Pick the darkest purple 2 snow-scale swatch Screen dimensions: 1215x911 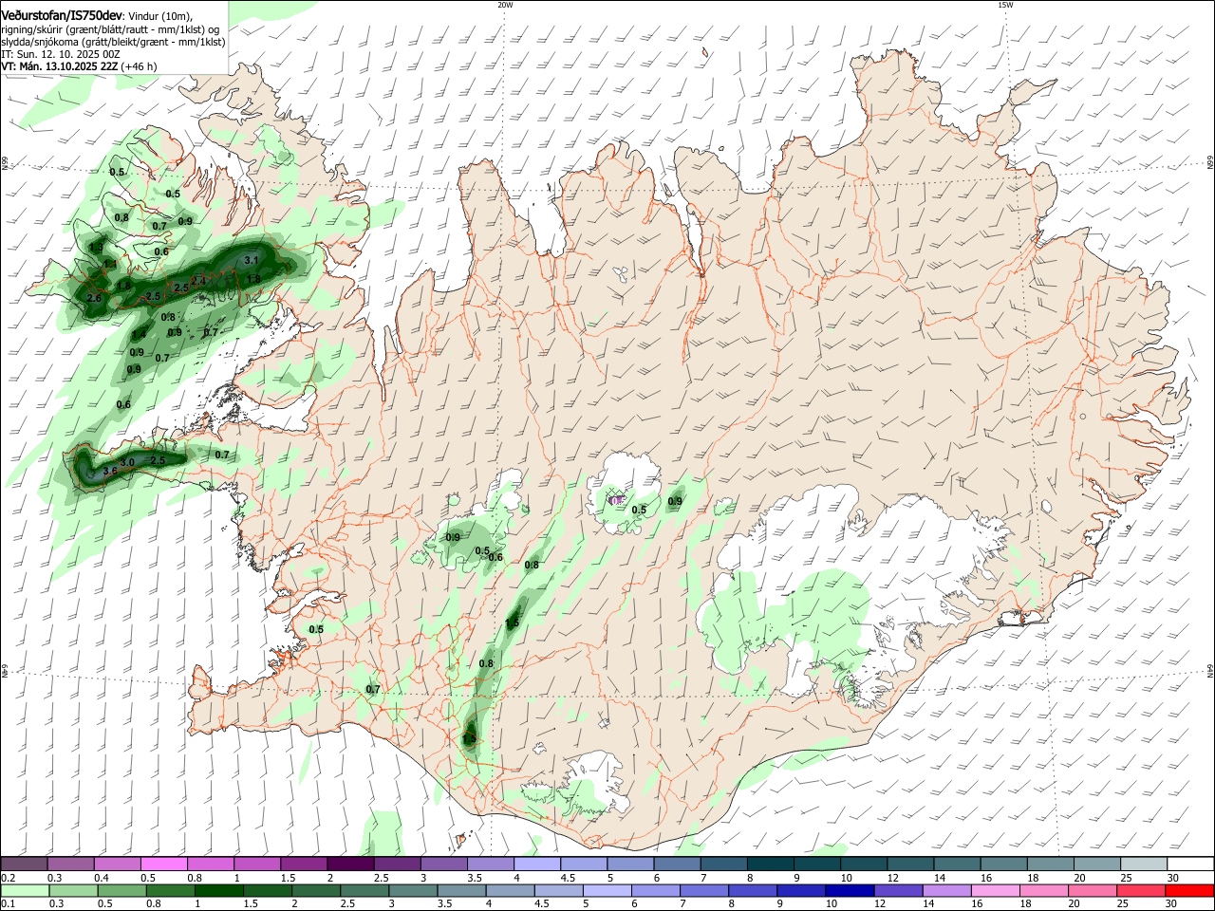pyautogui.click(x=349, y=865)
